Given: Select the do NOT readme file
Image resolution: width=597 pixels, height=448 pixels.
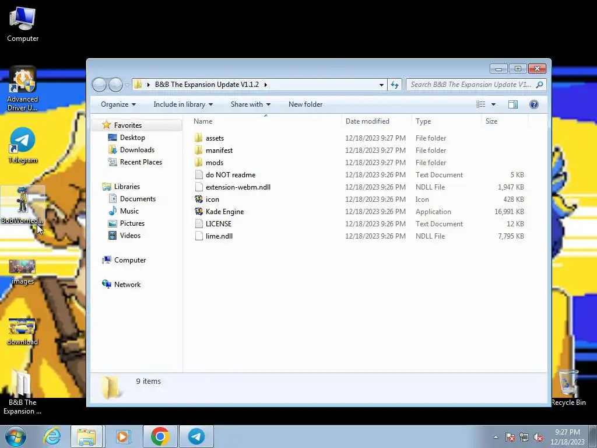Looking at the screenshot, I should [230, 175].
